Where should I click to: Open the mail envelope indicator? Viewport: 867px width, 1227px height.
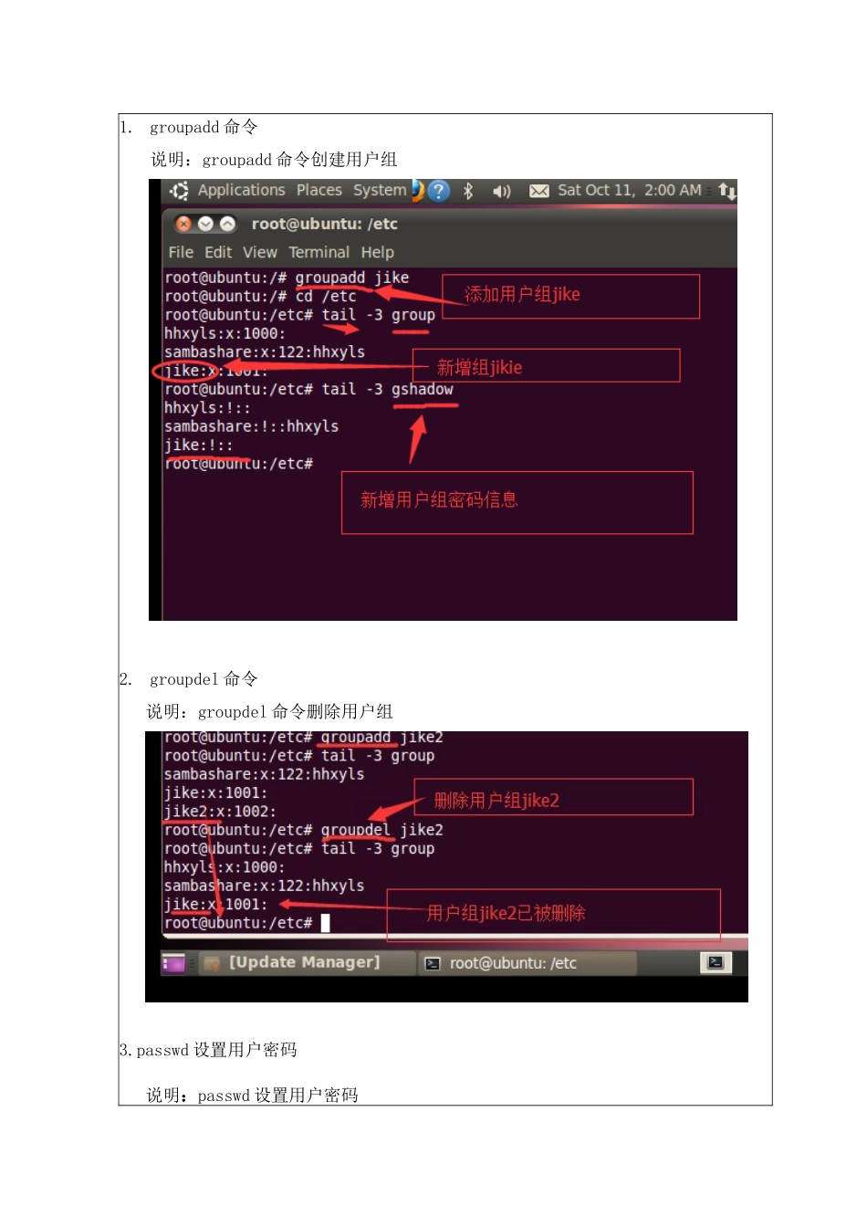(539, 191)
